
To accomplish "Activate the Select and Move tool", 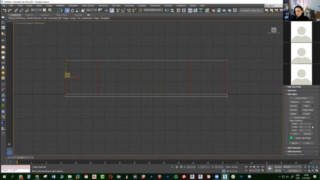I will click(x=67, y=10).
